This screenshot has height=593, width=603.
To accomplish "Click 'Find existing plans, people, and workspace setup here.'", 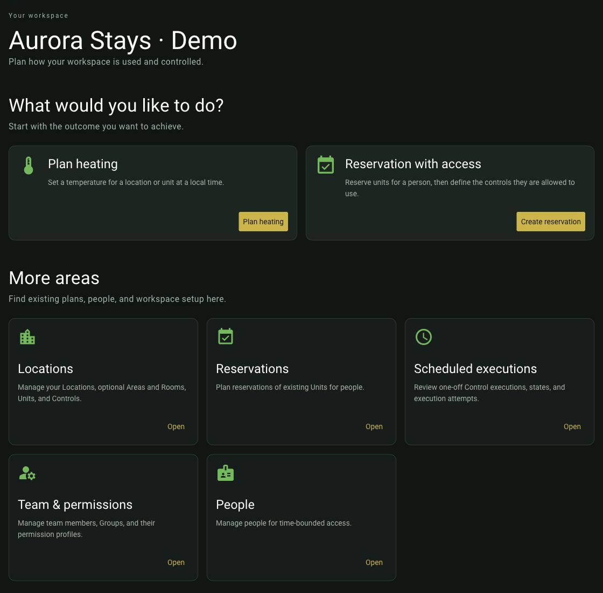I will (117, 299).
